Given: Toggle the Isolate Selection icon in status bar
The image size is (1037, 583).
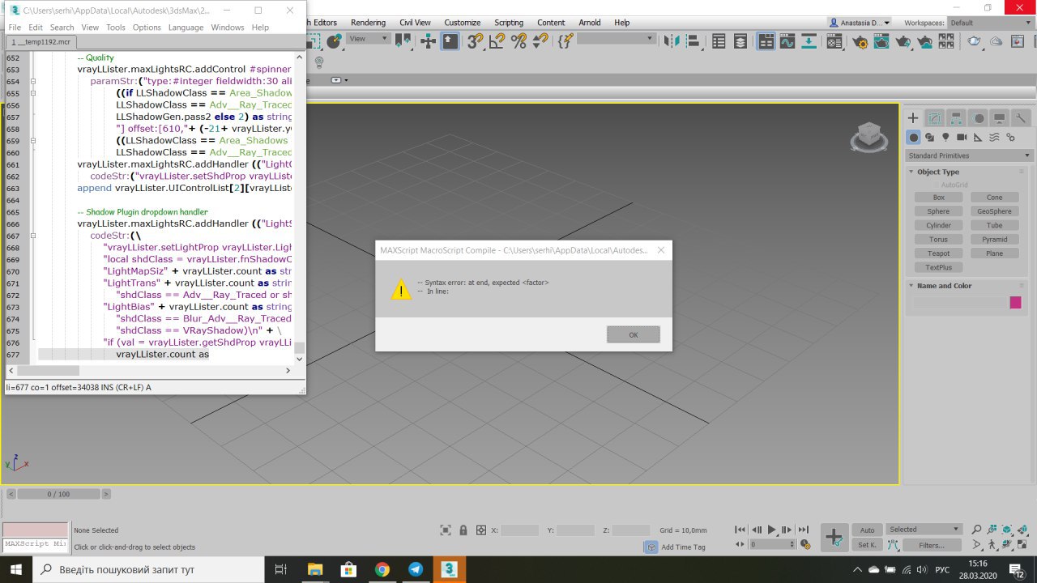Looking at the screenshot, I should pyautogui.click(x=446, y=530).
